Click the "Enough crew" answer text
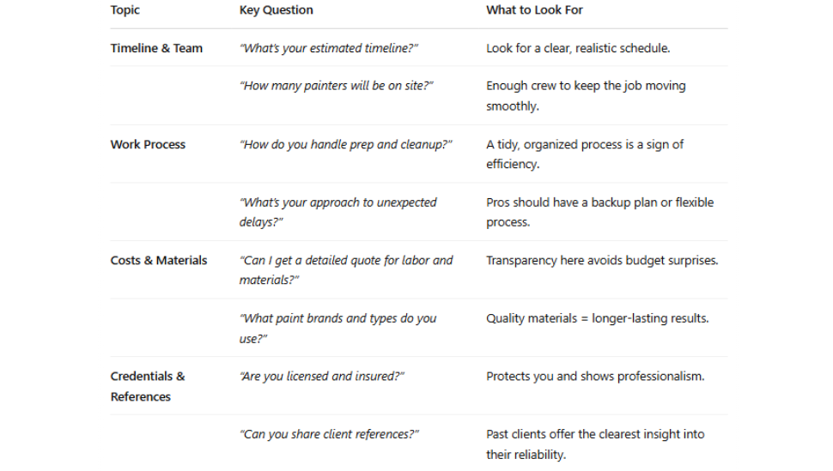Screen dimensions: 833x471 click(x=586, y=95)
